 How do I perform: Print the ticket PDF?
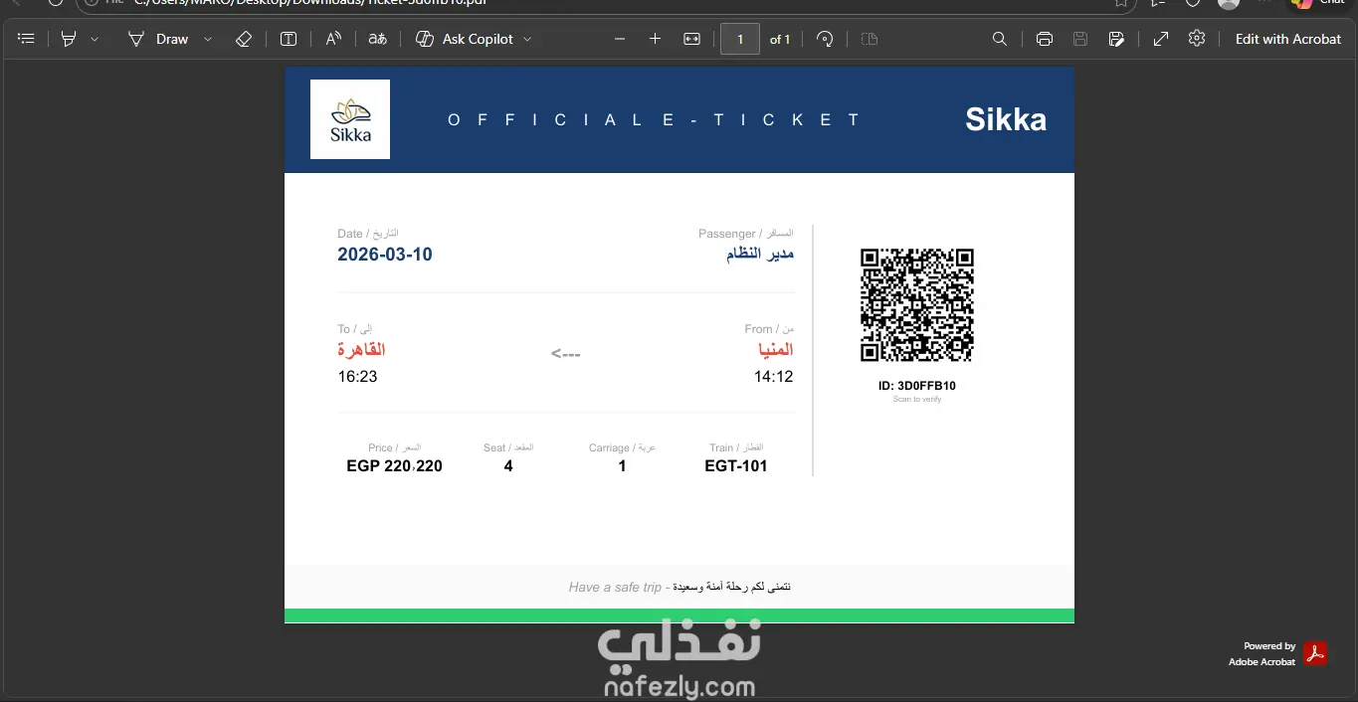coord(1045,39)
